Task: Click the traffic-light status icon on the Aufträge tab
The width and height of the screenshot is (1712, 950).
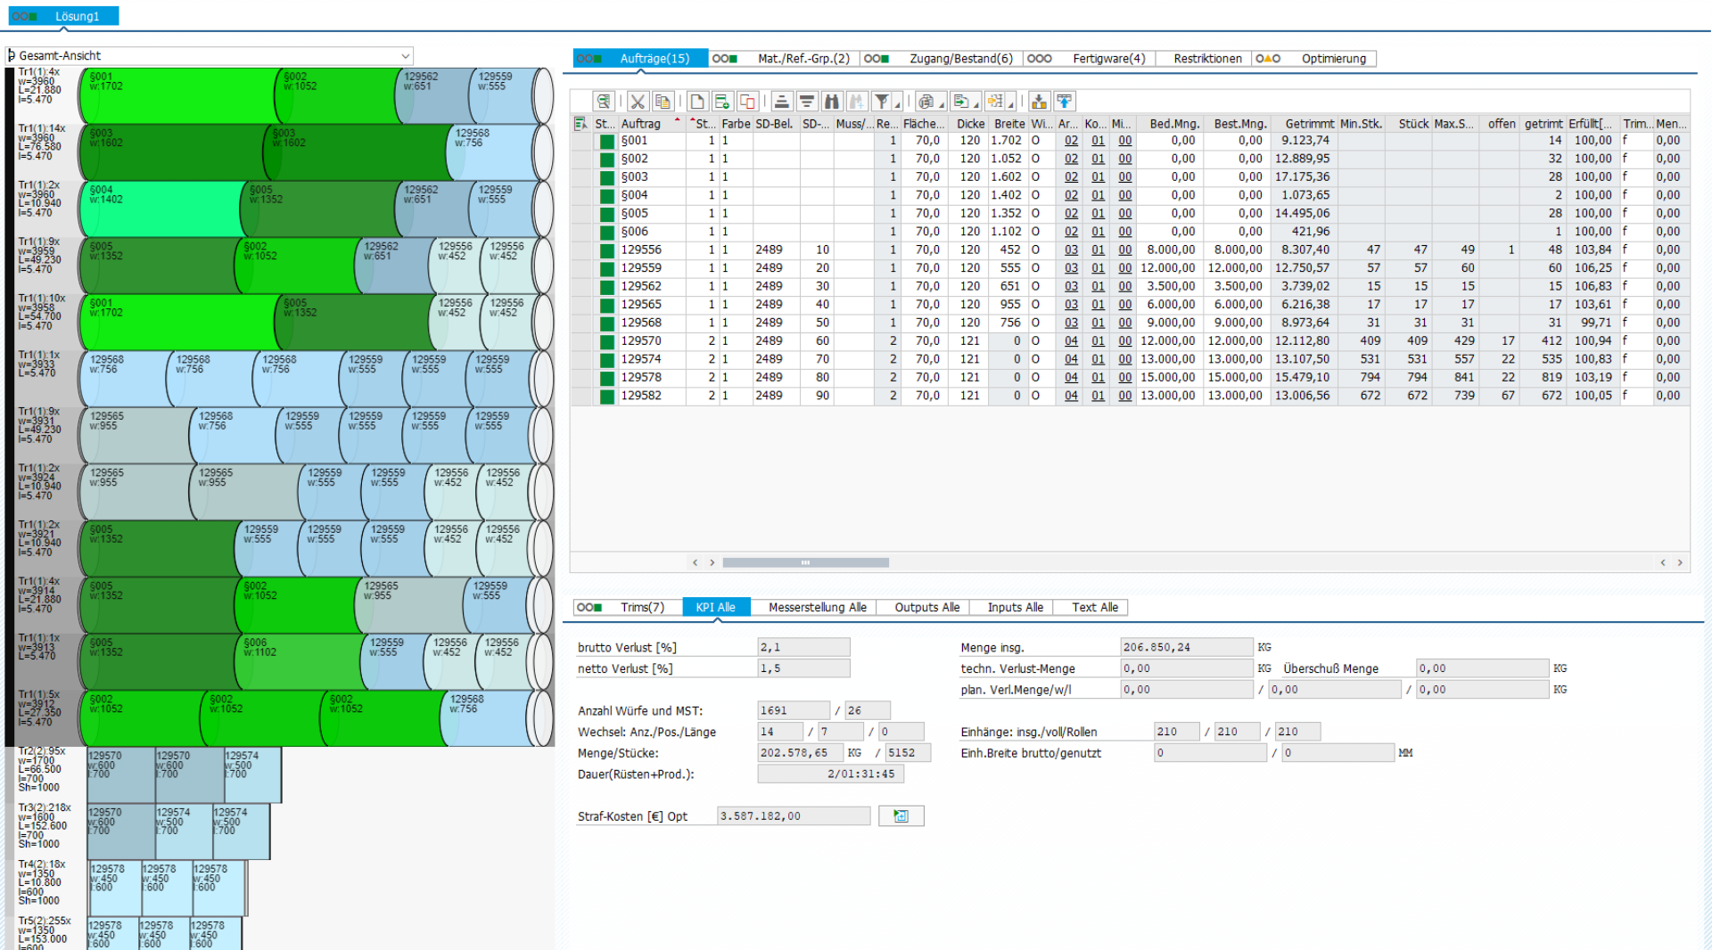Action: click(x=589, y=59)
